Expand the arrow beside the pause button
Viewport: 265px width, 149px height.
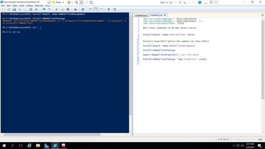pyautogui.click(x=72, y=2)
